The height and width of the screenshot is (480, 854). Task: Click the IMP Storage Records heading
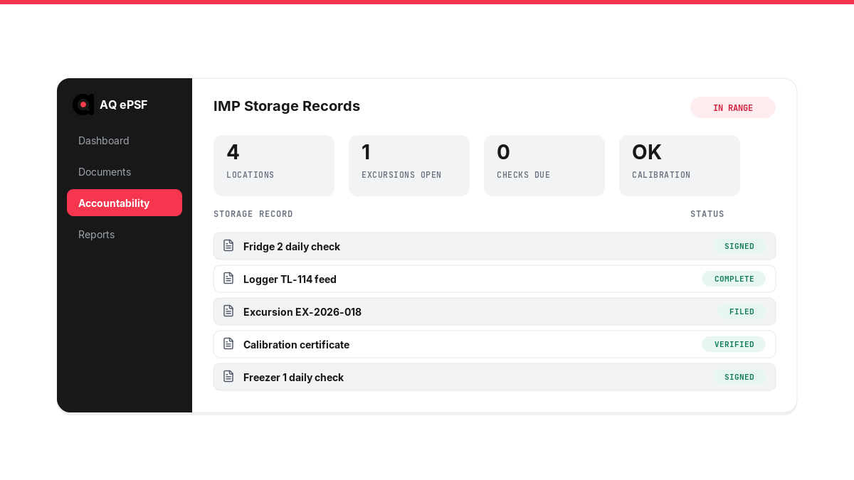coord(287,106)
